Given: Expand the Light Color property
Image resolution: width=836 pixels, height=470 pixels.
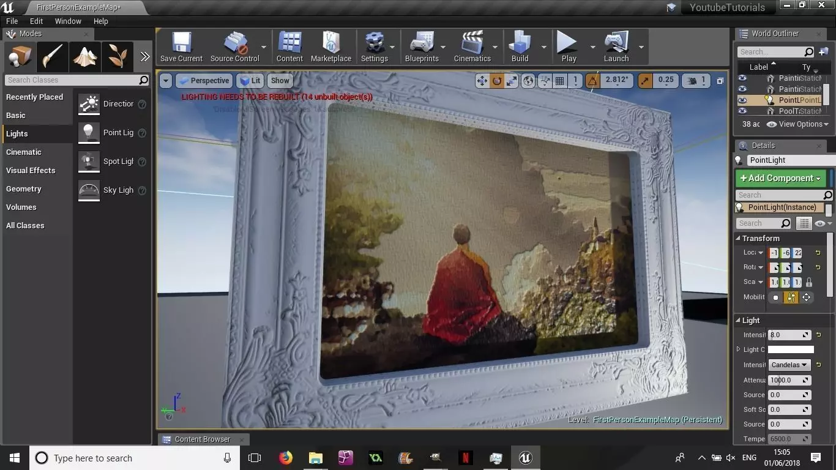Looking at the screenshot, I should pyautogui.click(x=739, y=349).
